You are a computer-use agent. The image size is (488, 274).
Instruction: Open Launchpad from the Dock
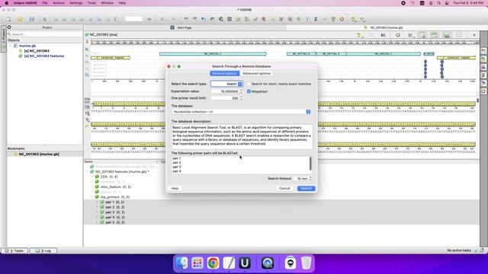coord(197,263)
